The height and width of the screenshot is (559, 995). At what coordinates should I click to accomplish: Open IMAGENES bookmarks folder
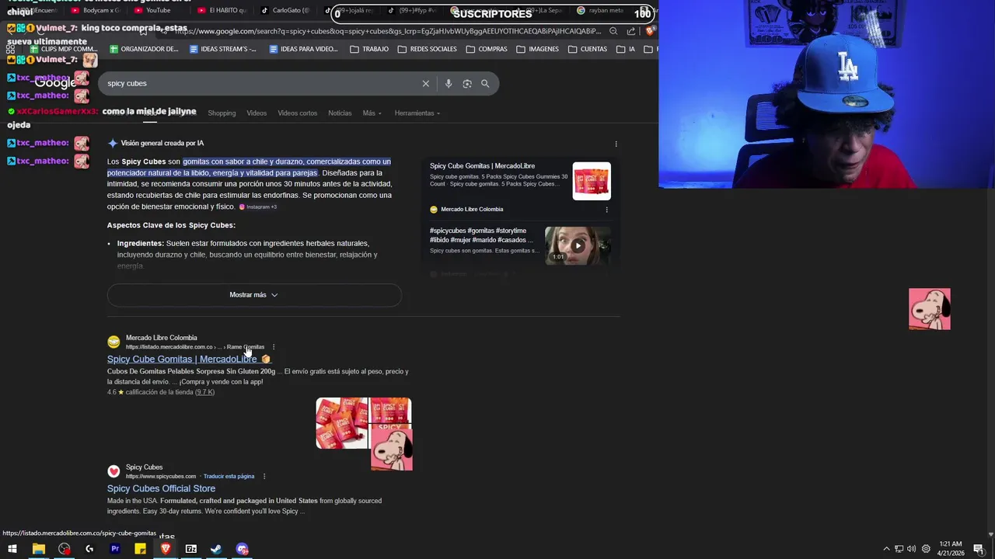pyautogui.click(x=537, y=49)
